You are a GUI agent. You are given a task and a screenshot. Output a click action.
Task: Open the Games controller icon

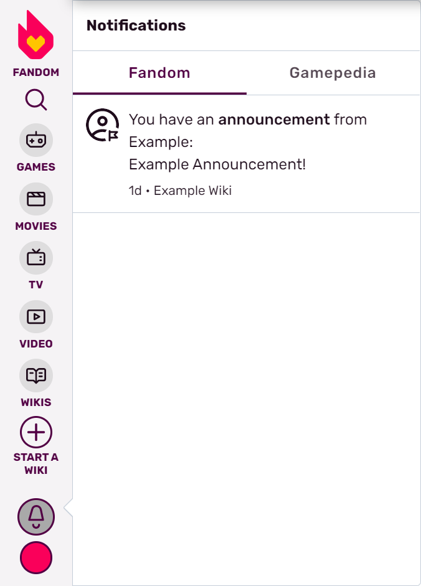point(35,140)
